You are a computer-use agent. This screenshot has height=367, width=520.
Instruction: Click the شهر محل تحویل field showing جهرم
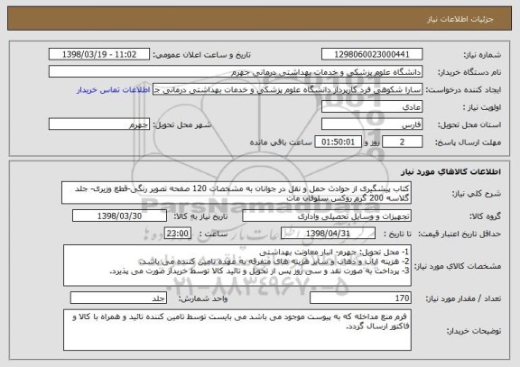[99, 124]
